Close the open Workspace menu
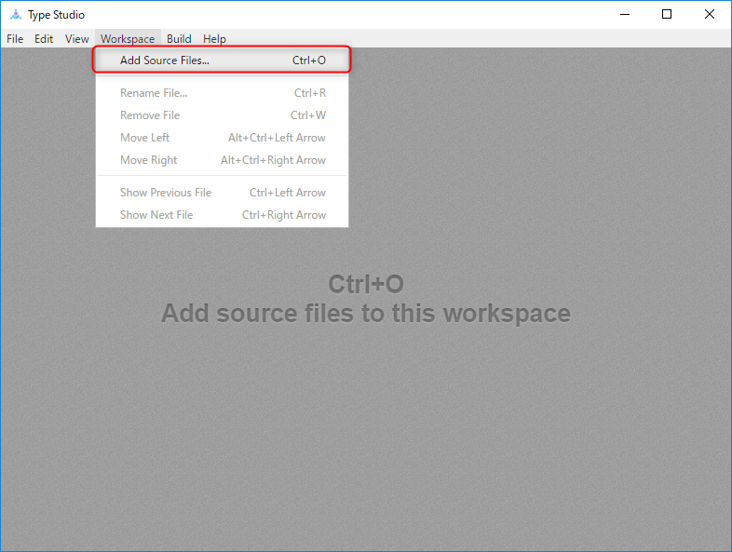 [x=128, y=39]
